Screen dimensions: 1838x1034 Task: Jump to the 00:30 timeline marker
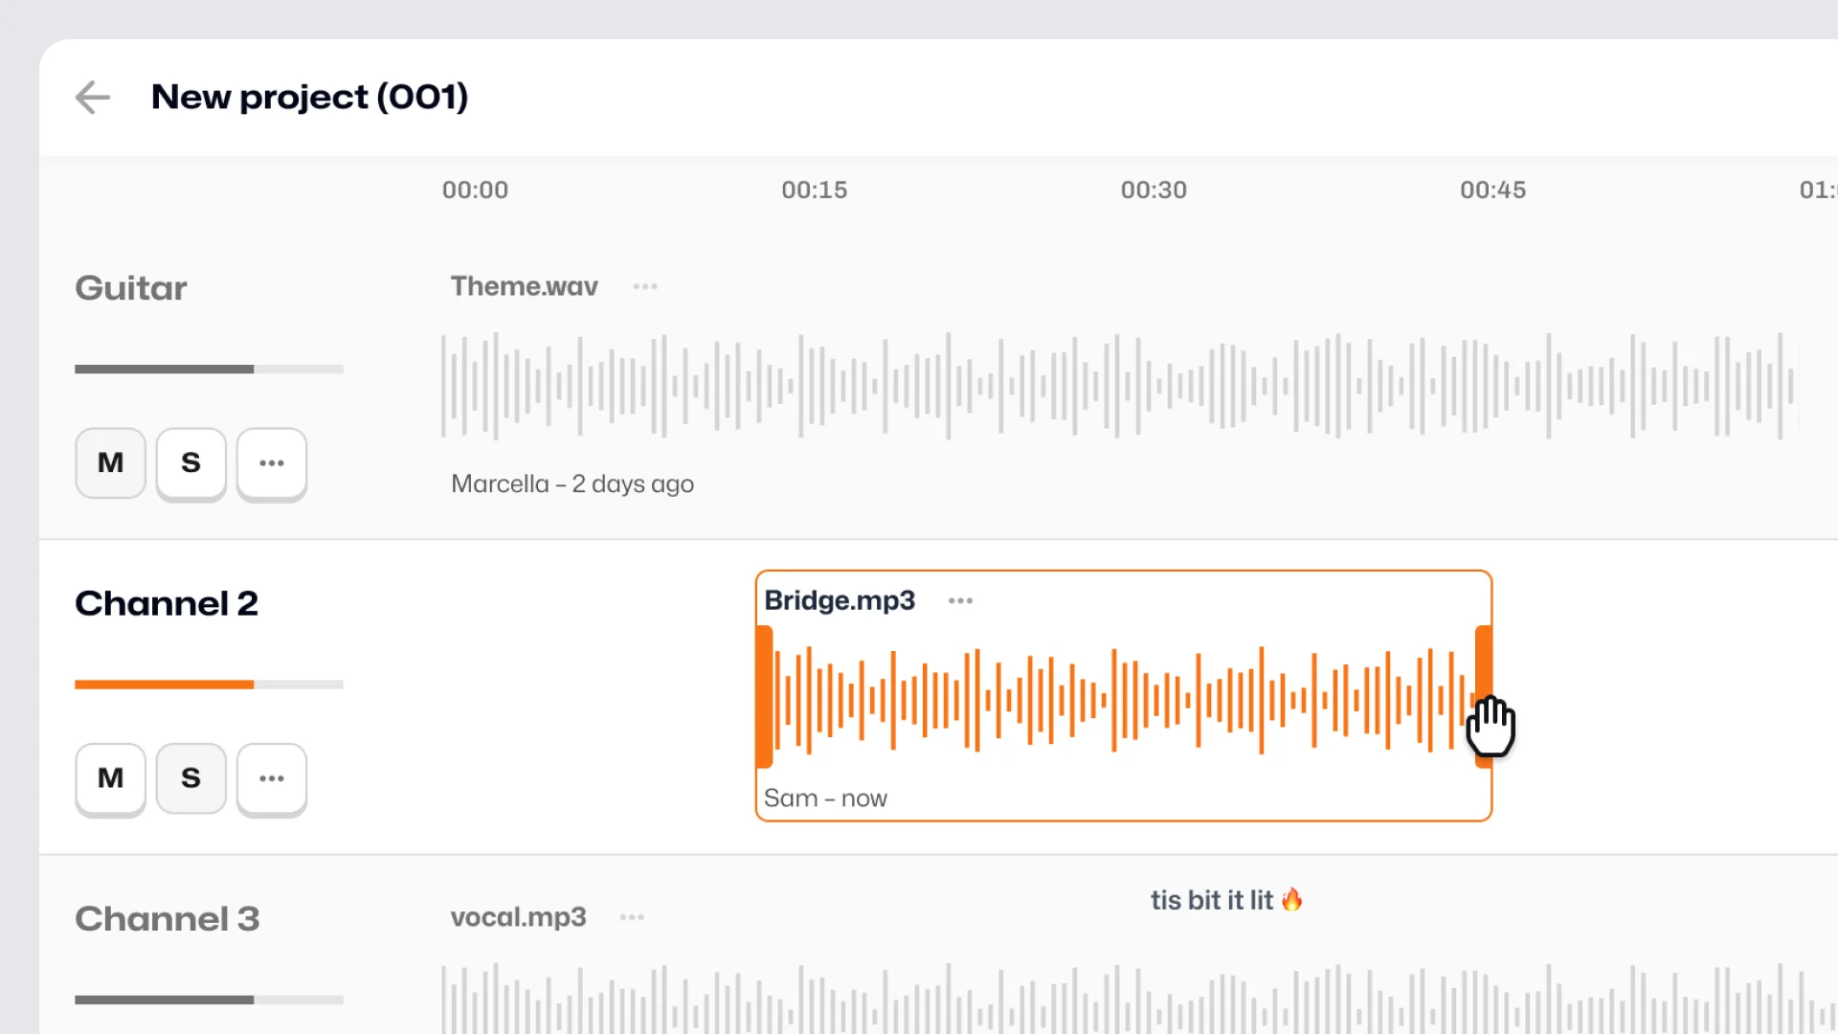point(1154,190)
